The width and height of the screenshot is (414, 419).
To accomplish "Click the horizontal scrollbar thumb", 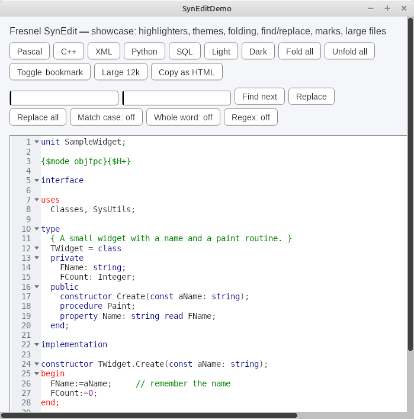I will [150, 415].
